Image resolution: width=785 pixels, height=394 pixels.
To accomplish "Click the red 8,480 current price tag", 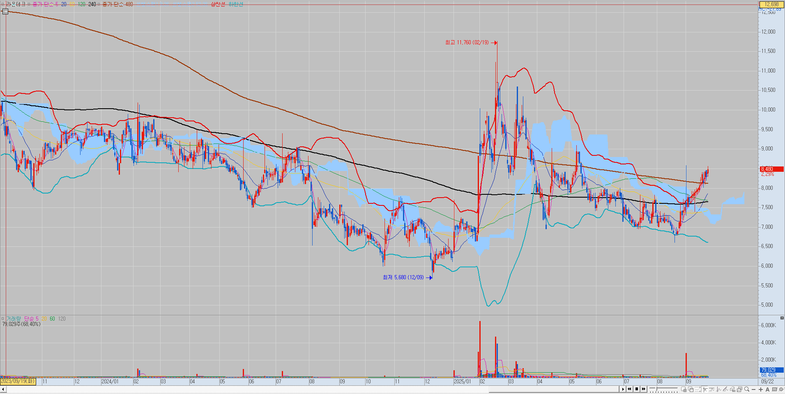I will pos(771,169).
